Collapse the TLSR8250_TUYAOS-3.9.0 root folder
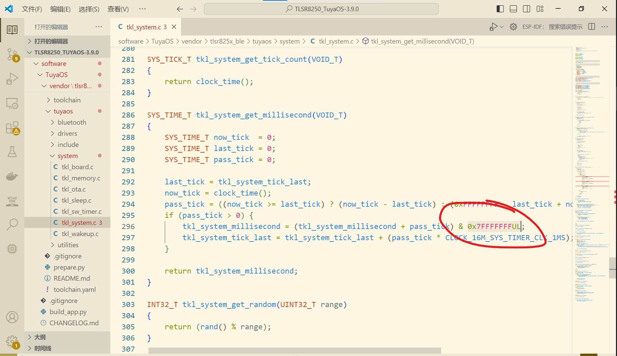This screenshot has width=617, height=356. pos(67,52)
